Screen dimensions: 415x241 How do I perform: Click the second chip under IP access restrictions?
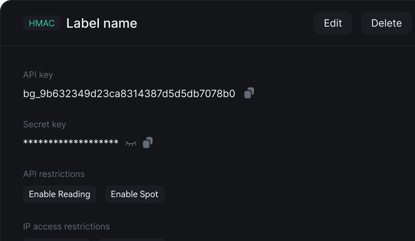point(132,239)
